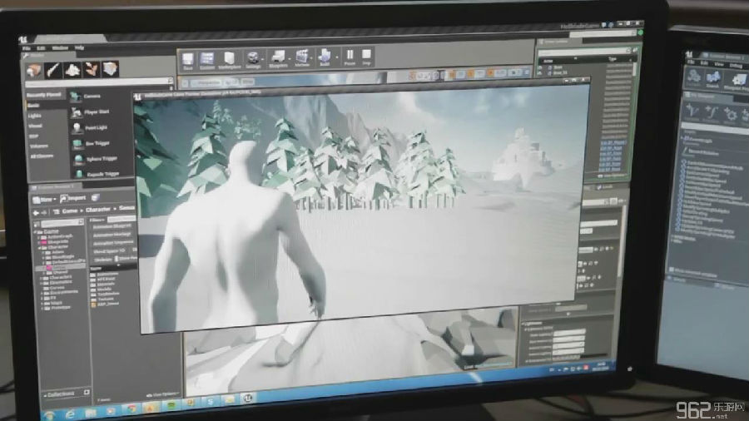The height and width of the screenshot is (421, 749).
Task: Open the Window menu
Action: [60, 47]
